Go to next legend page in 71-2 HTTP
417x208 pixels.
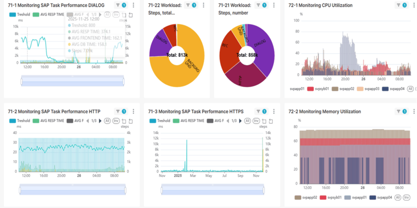coord(100,121)
